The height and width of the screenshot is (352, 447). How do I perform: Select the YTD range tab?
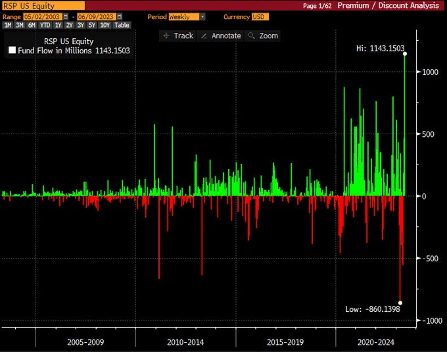pyautogui.click(x=45, y=25)
